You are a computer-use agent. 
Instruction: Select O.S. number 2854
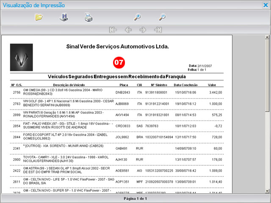click(17, 126)
